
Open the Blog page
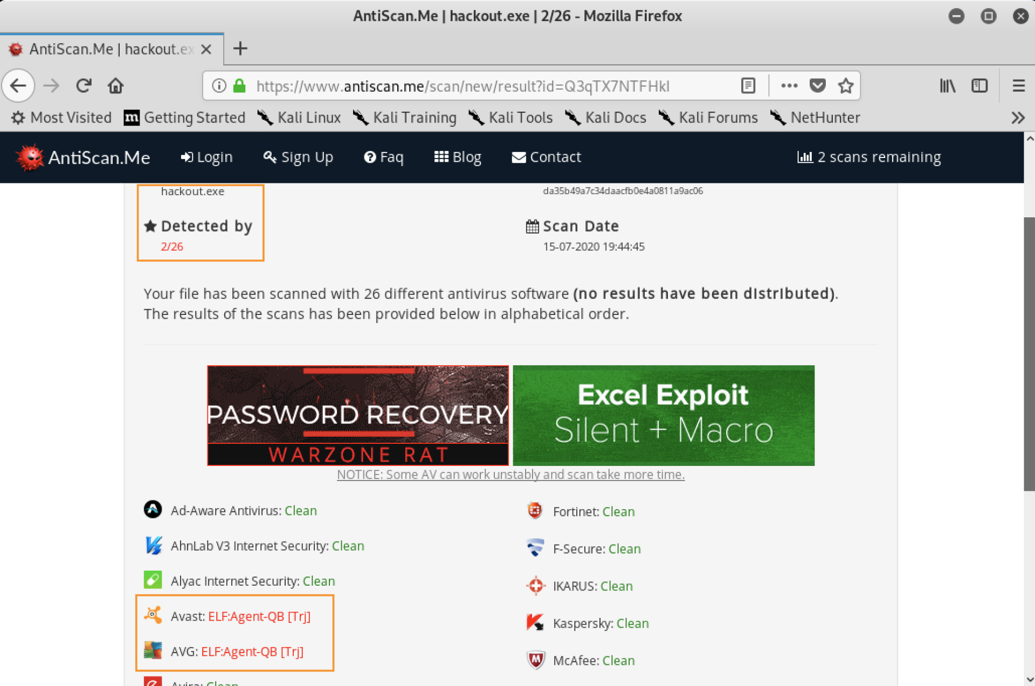pyautogui.click(x=458, y=157)
